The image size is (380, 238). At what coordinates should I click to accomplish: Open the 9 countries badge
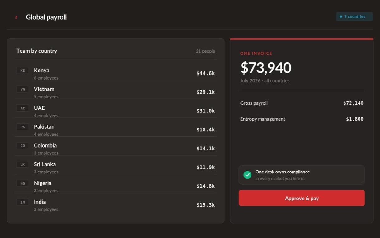click(354, 16)
